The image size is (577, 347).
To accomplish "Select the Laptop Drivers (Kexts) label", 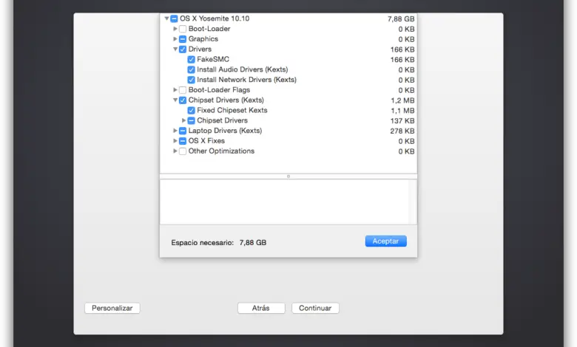I will pyautogui.click(x=225, y=131).
